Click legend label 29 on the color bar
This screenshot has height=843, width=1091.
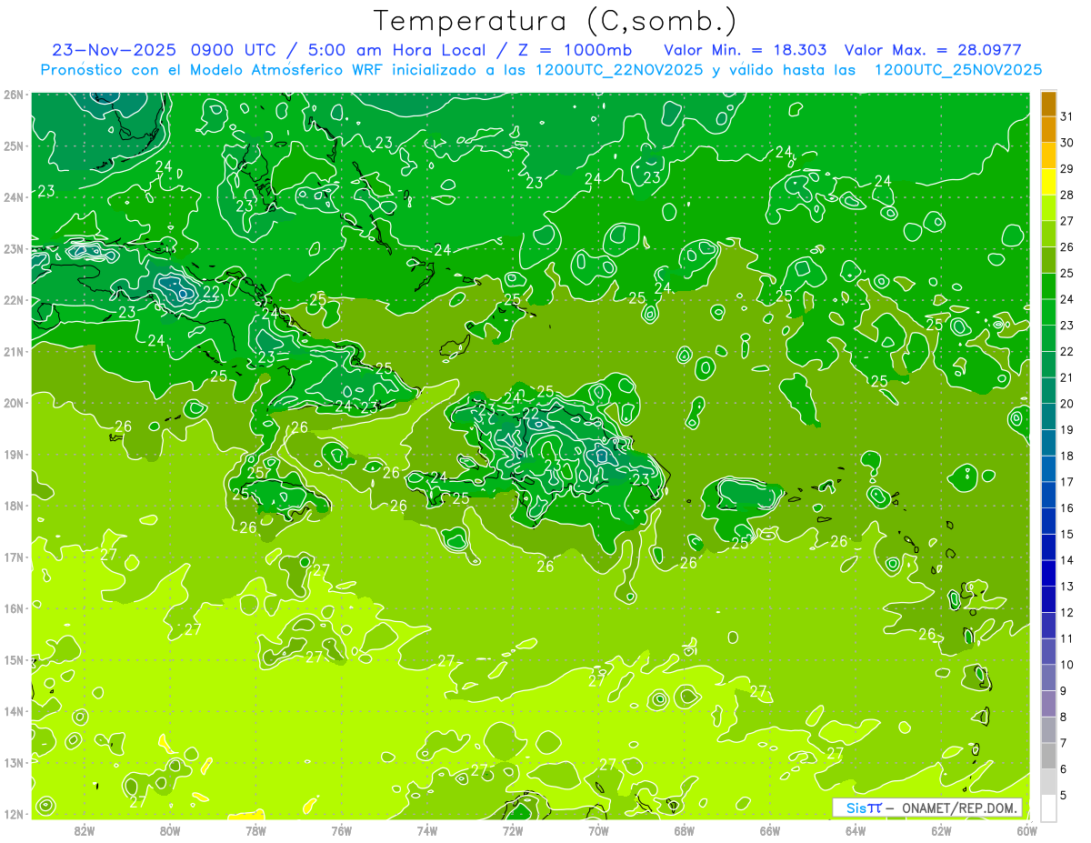pyautogui.click(x=1067, y=168)
